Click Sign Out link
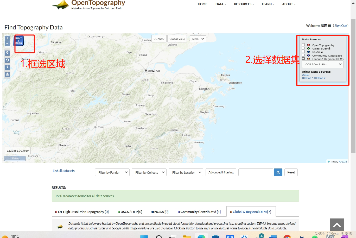 (x=341, y=26)
